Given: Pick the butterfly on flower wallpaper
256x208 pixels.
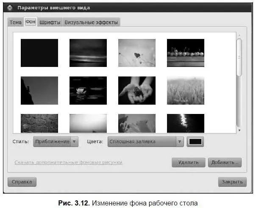Looking at the screenshot, I should pos(137,53).
